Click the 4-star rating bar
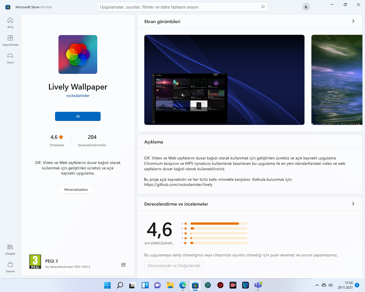365x292 pixels. click(x=219, y=228)
